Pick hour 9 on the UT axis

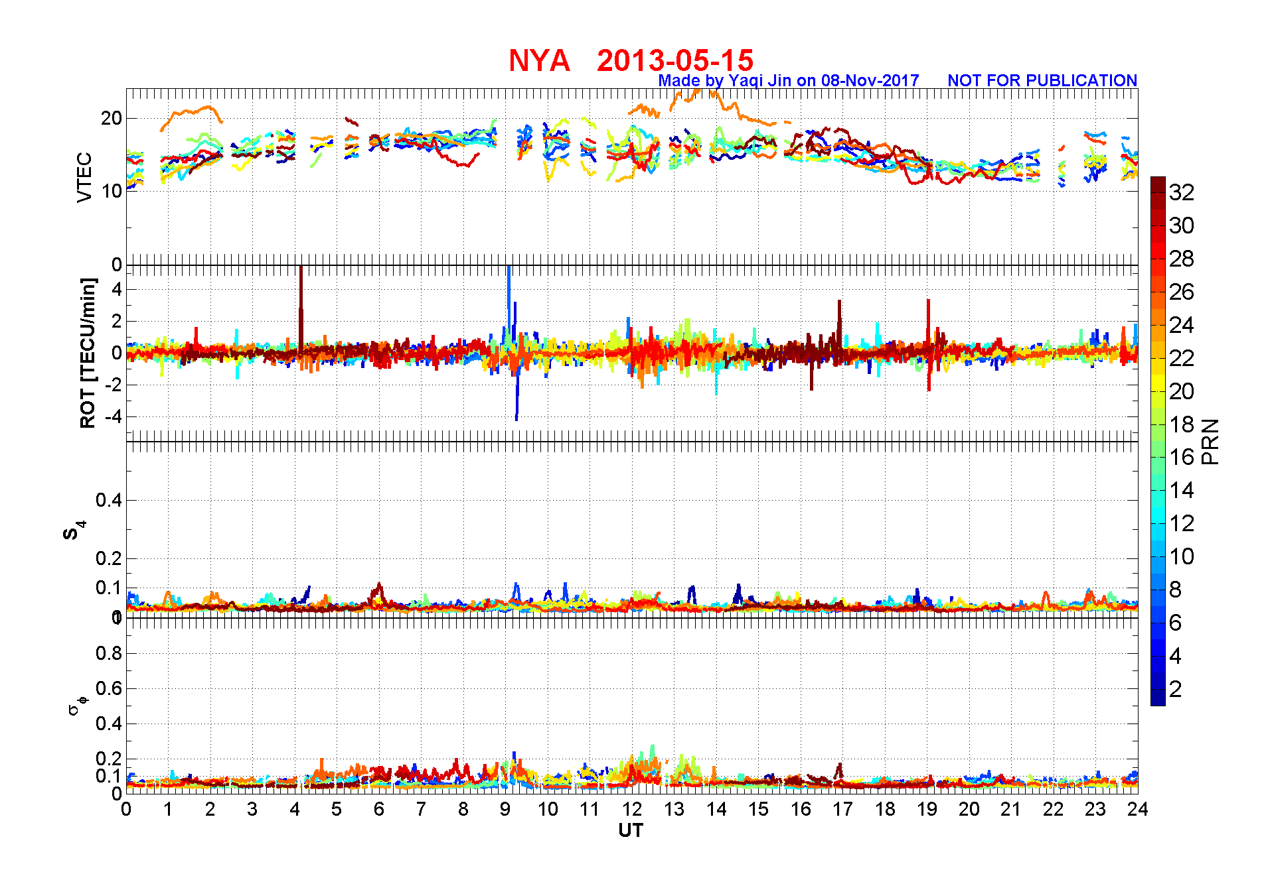click(505, 809)
